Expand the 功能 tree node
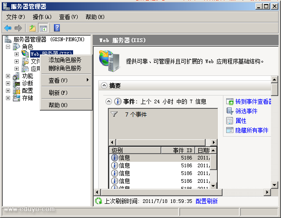 pos(8,76)
